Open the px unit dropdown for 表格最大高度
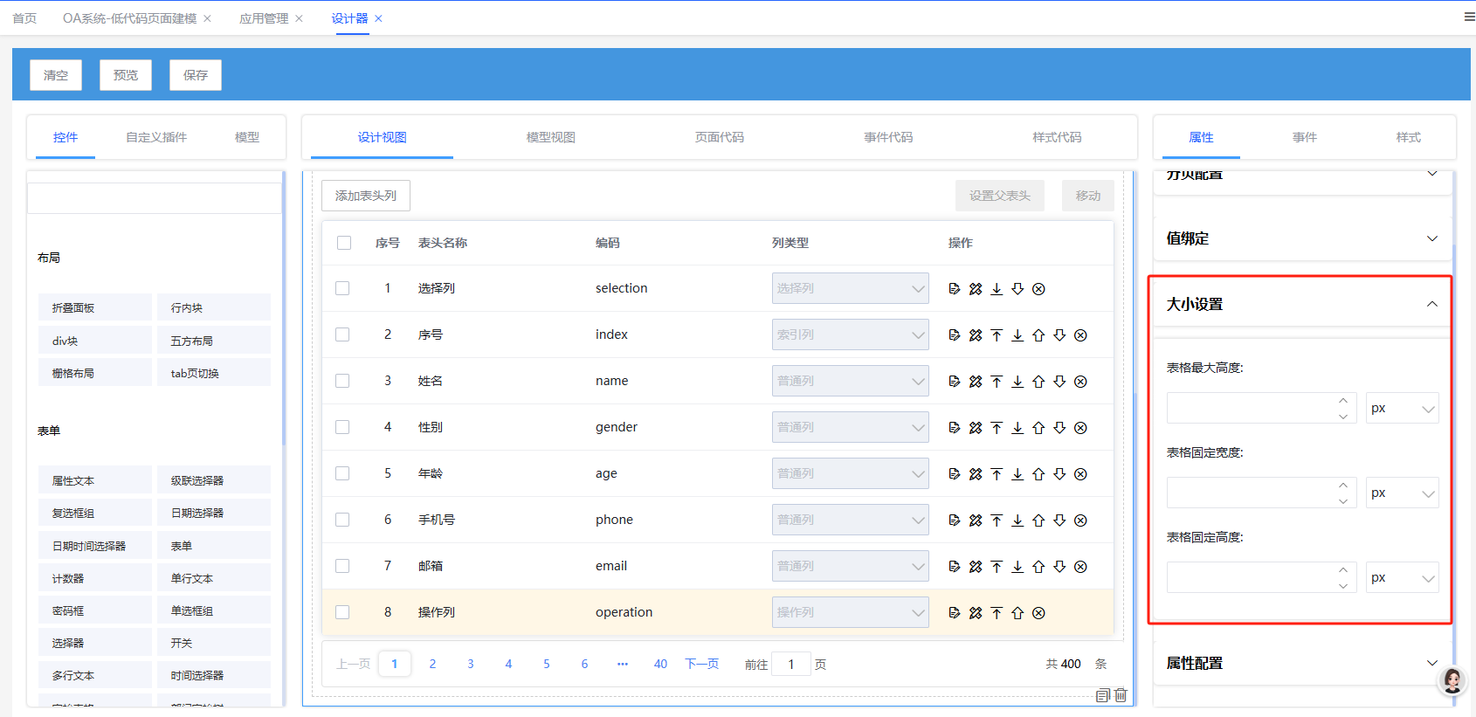Image resolution: width=1476 pixels, height=717 pixels. coord(1402,409)
